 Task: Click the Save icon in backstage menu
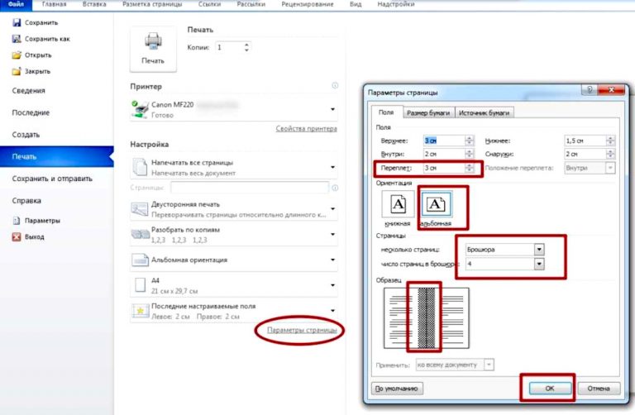17,22
